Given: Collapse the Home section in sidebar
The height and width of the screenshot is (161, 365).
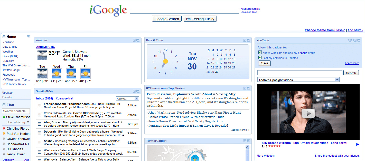Looking at the screenshot, I should [x=4, y=37].
